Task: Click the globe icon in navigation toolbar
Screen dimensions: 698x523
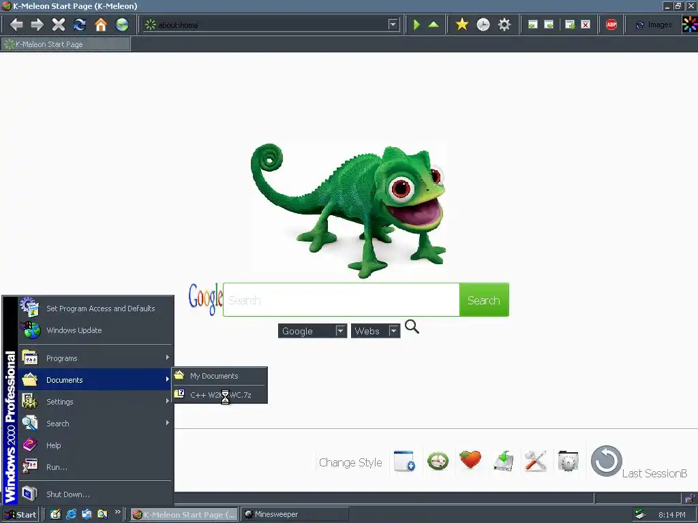Action: tap(122, 25)
